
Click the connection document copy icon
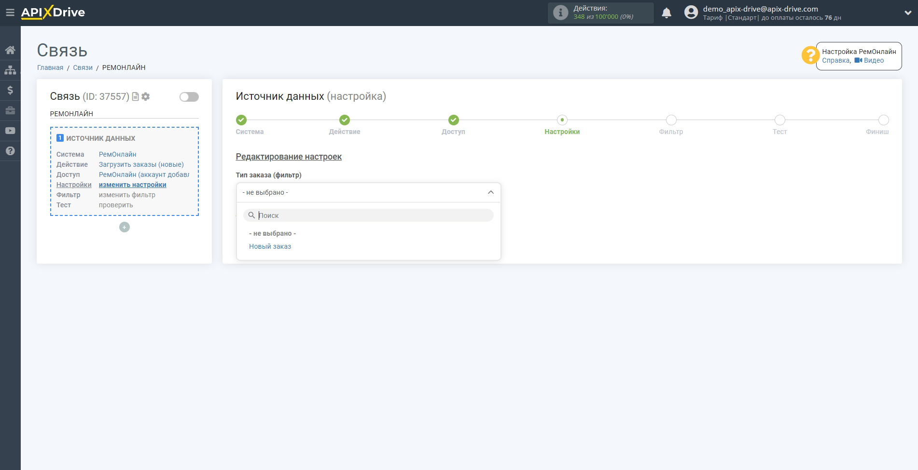tap(136, 96)
